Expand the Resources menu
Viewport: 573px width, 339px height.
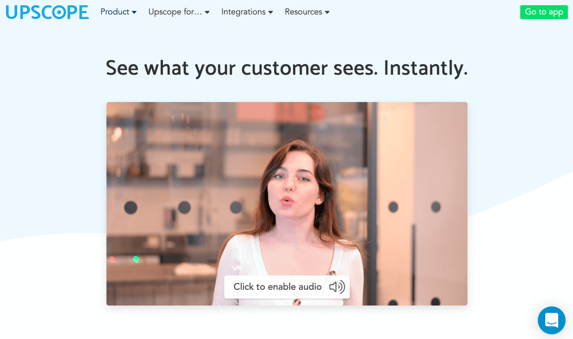[x=307, y=12]
